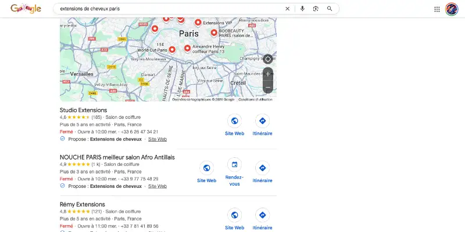Image resolution: width=465 pixels, height=232 pixels.
Task: Click the Paris label on map
Action: point(188,34)
